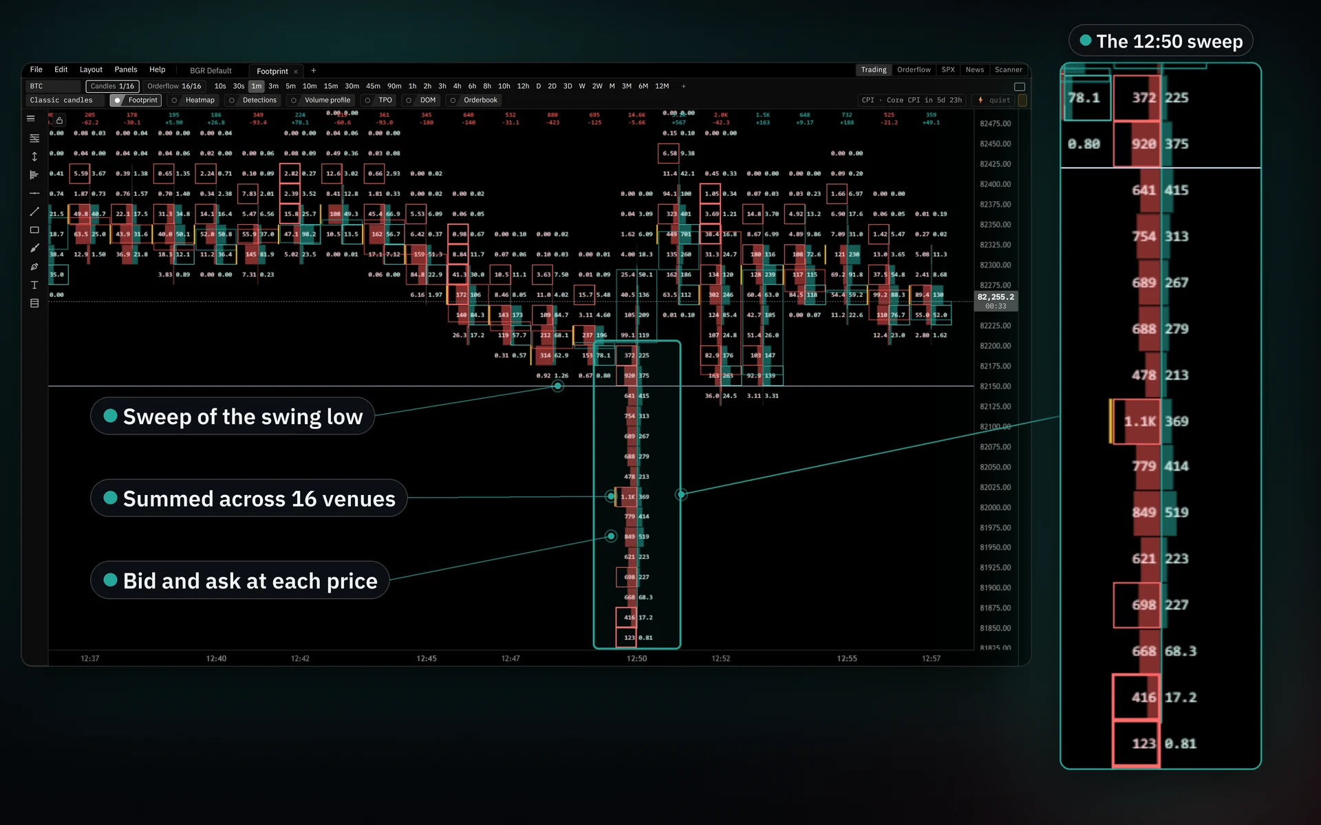Select the text annotation tool
The width and height of the screenshot is (1321, 825).
click(x=34, y=285)
